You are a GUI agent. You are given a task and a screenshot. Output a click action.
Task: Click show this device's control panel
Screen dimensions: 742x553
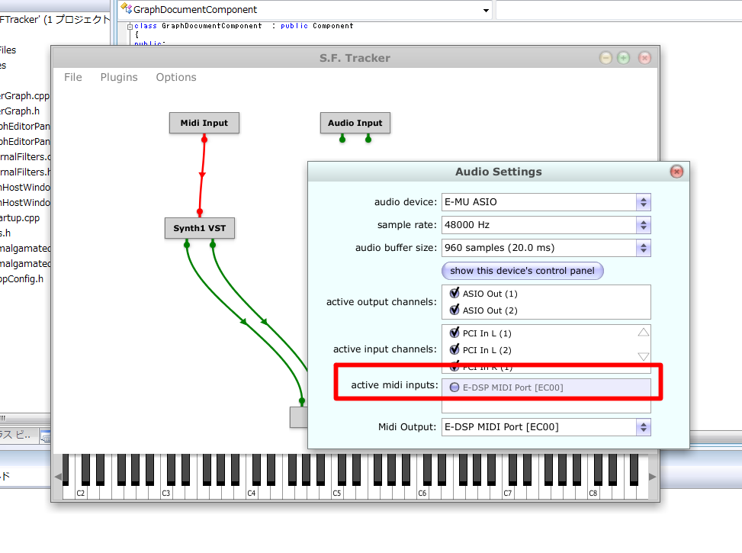[x=522, y=271]
